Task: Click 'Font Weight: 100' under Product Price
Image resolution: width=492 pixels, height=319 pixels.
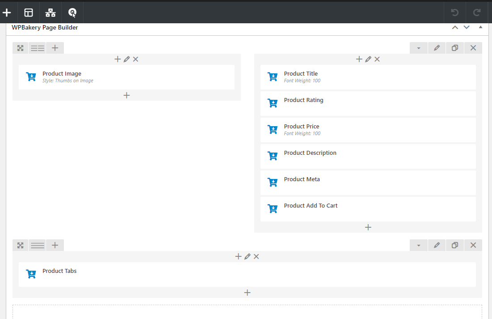Action: tap(302, 134)
